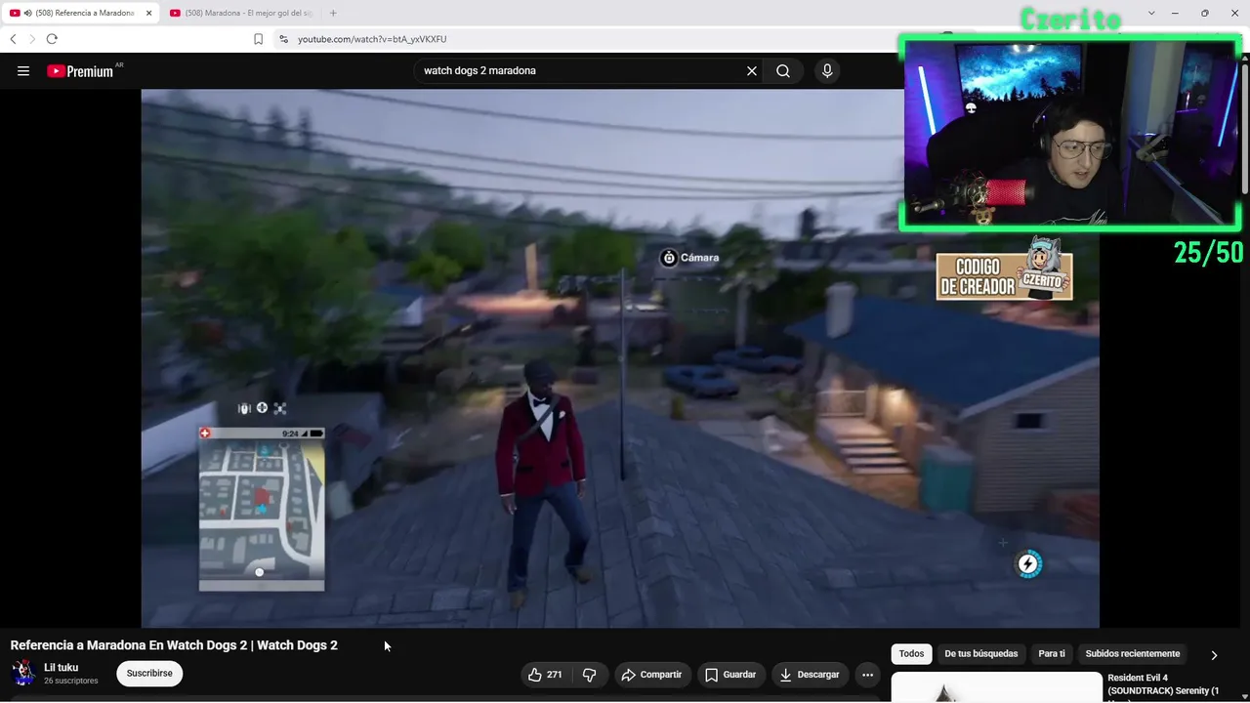View site information icon beside URL
The image size is (1250, 703).
tap(283, 39)
